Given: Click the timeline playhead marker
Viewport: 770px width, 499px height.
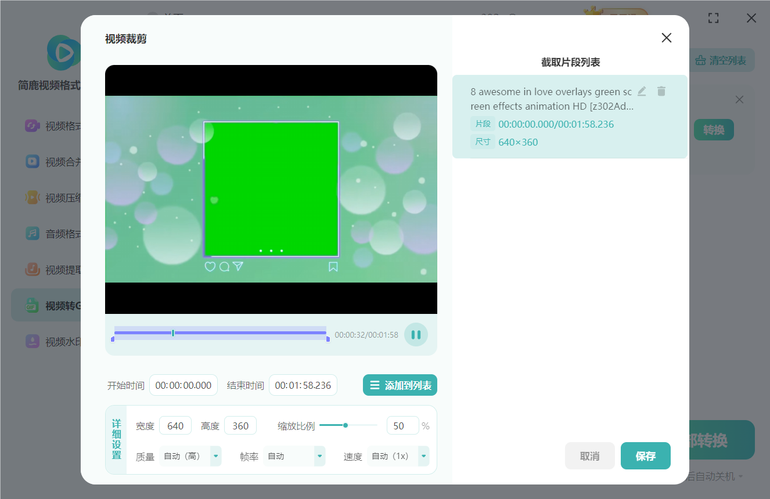Looking at the screenshot, I should [x=173, y=333].
